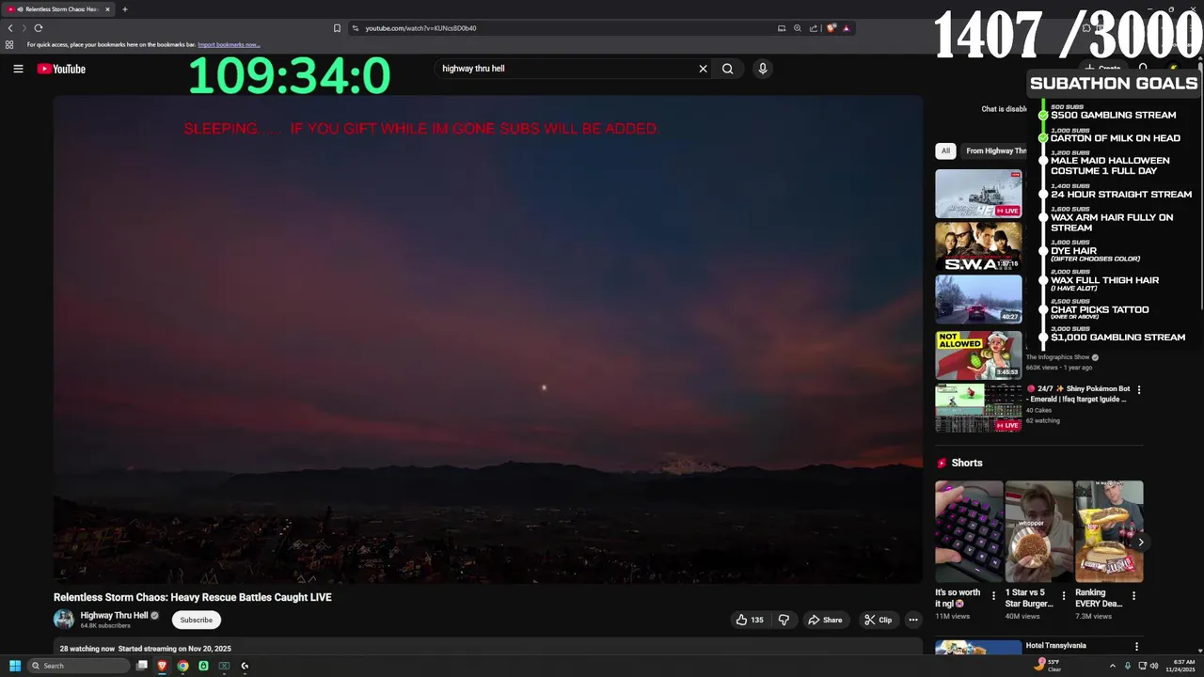Dislike the video with thumbs down
1204x677 pixels.
(784, 620)
